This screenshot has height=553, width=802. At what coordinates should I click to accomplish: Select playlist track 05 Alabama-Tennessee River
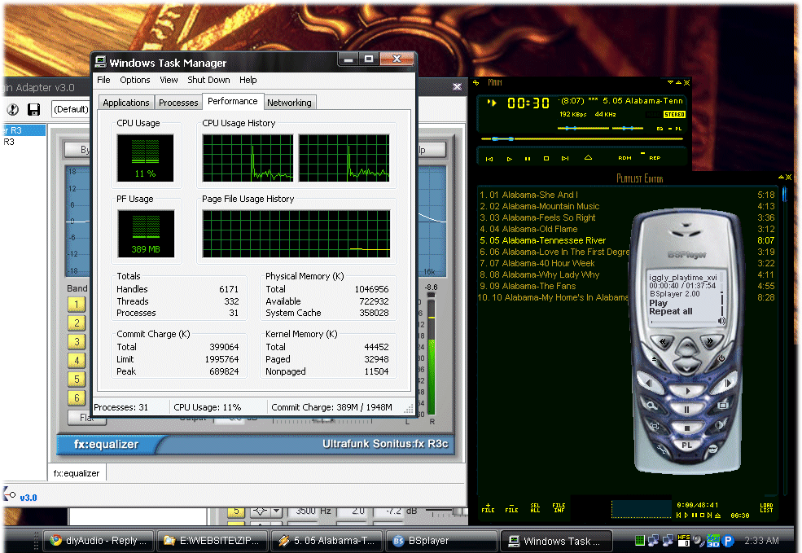pos(627,240)
